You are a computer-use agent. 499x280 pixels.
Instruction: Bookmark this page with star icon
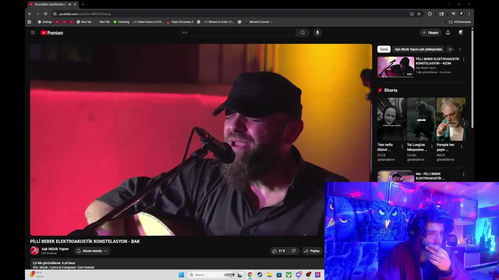[x=419, y=14]
